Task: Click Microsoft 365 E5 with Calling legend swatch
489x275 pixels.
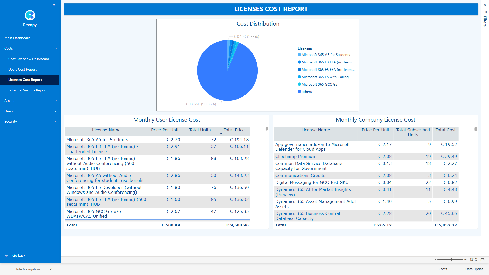Action: click(299, 77)
